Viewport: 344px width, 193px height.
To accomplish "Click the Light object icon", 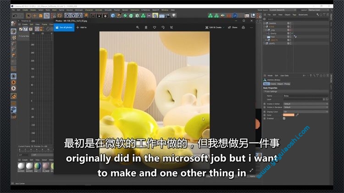I will (x=174, y=16).
